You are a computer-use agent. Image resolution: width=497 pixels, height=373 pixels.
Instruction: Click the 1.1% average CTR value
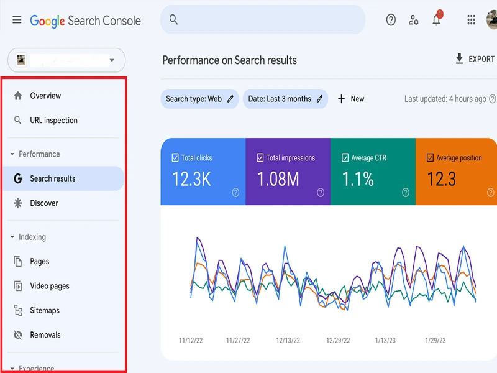(358, 179)
